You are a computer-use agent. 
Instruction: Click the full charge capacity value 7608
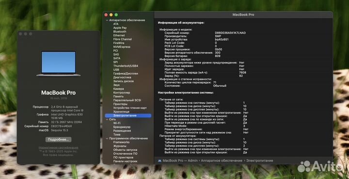point(243,73)
